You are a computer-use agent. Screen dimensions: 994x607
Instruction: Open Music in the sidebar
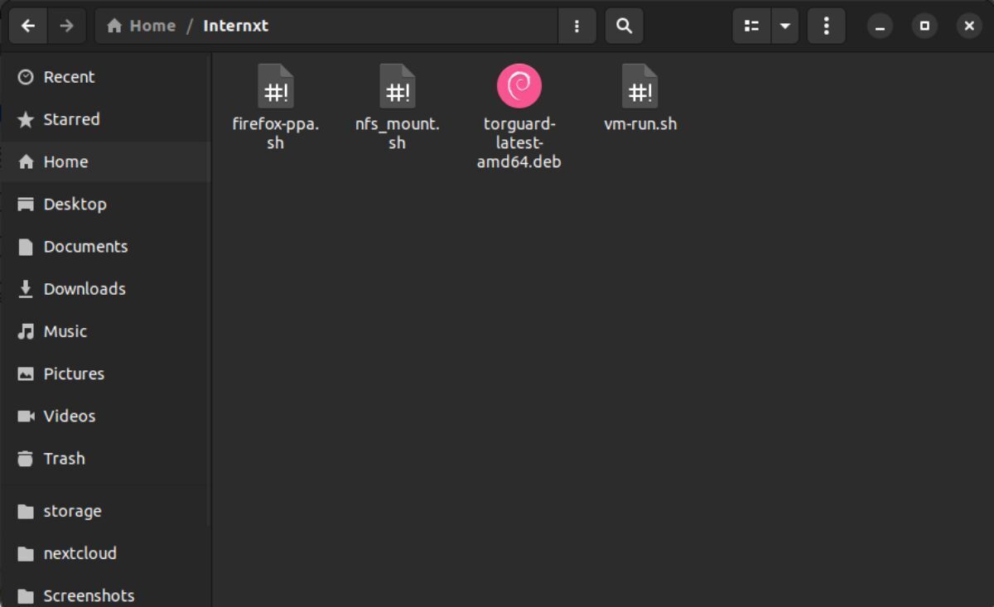(x=105, y=331)
